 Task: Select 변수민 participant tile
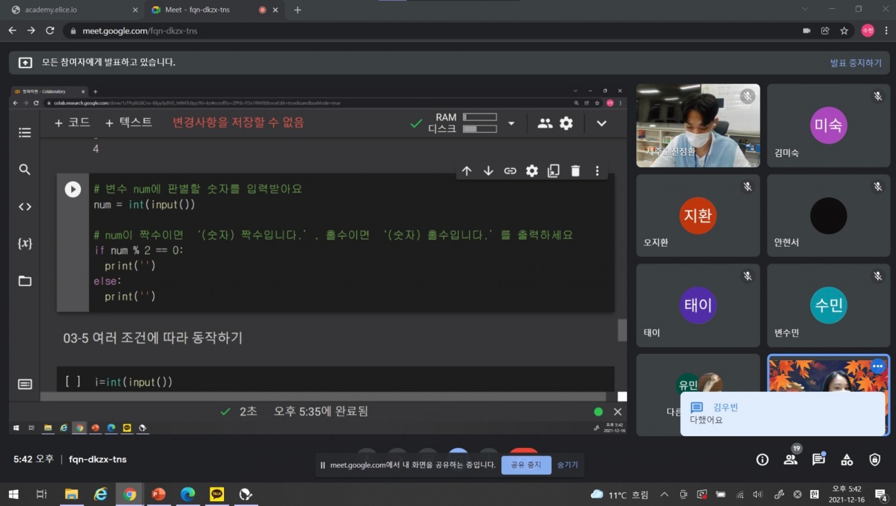coord(829,305)
